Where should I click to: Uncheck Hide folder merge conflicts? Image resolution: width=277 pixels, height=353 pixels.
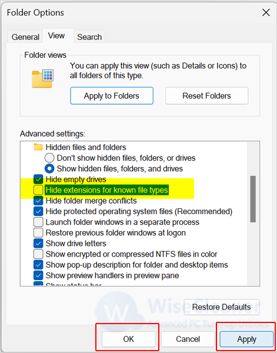pyautogui.click(x=38, y=201)
